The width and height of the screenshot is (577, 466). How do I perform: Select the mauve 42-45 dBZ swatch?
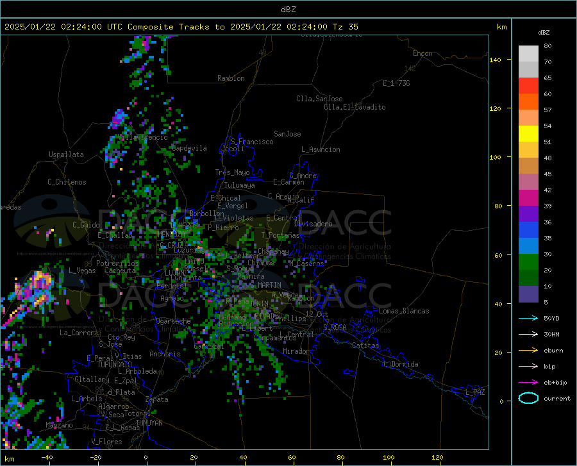click(x=528, y=182)
